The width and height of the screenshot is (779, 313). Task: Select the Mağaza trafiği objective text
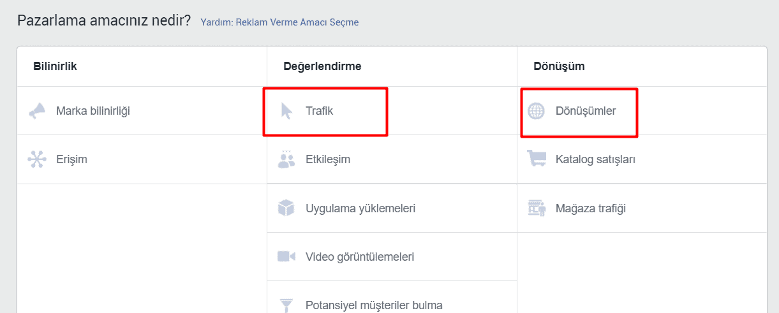pos(591,208)
